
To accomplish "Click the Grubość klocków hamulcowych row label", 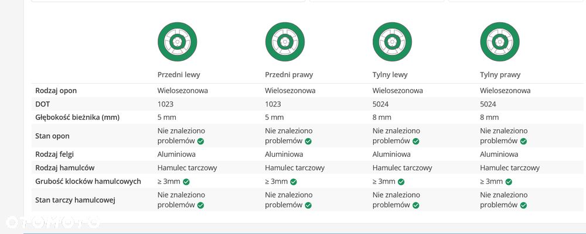I will [x=88, y=181].
